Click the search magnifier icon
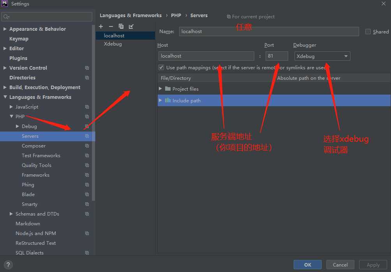The width and height of the screenshot is (391, 272). (x=6, y=17)
